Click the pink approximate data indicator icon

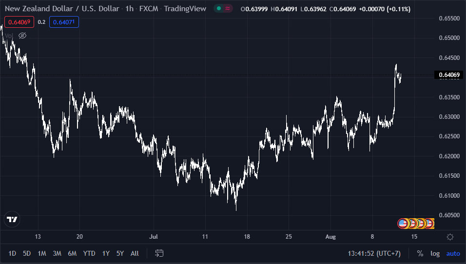228,9
